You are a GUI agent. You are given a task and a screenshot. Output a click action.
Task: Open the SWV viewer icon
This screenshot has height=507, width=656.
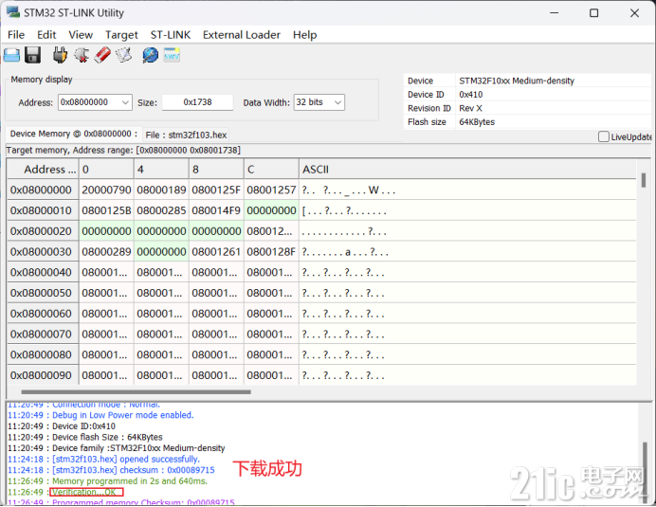click(x=172, y=55)
